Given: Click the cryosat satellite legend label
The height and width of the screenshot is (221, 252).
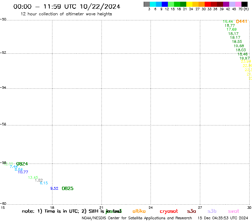Looking at the screenshot, I should (169, 211).
